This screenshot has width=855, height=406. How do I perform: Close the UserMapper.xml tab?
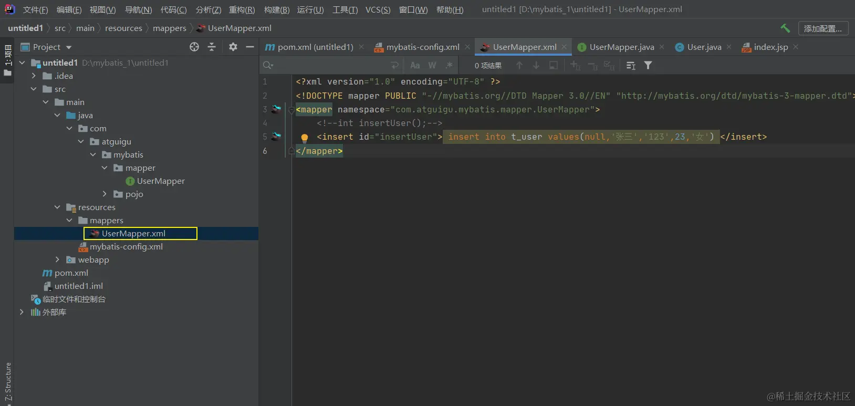[x=564, y=47]
